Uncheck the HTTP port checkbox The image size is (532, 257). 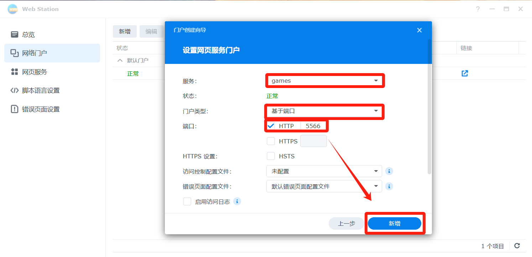pos(271,126)
